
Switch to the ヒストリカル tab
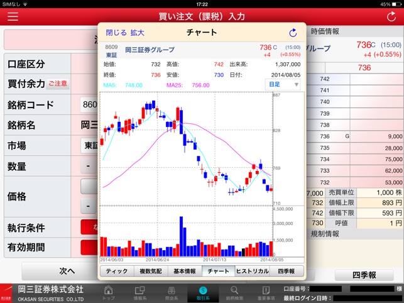point(252,271)
